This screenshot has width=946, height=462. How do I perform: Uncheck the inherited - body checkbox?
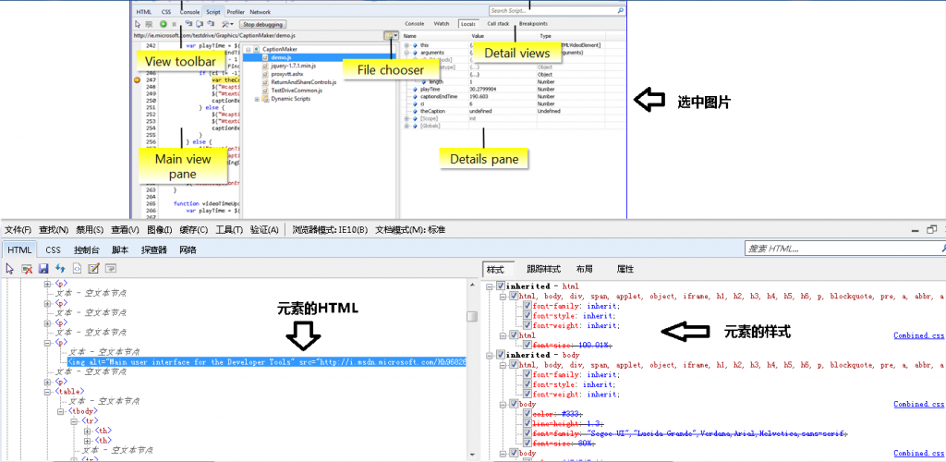(x=501, y=355)
